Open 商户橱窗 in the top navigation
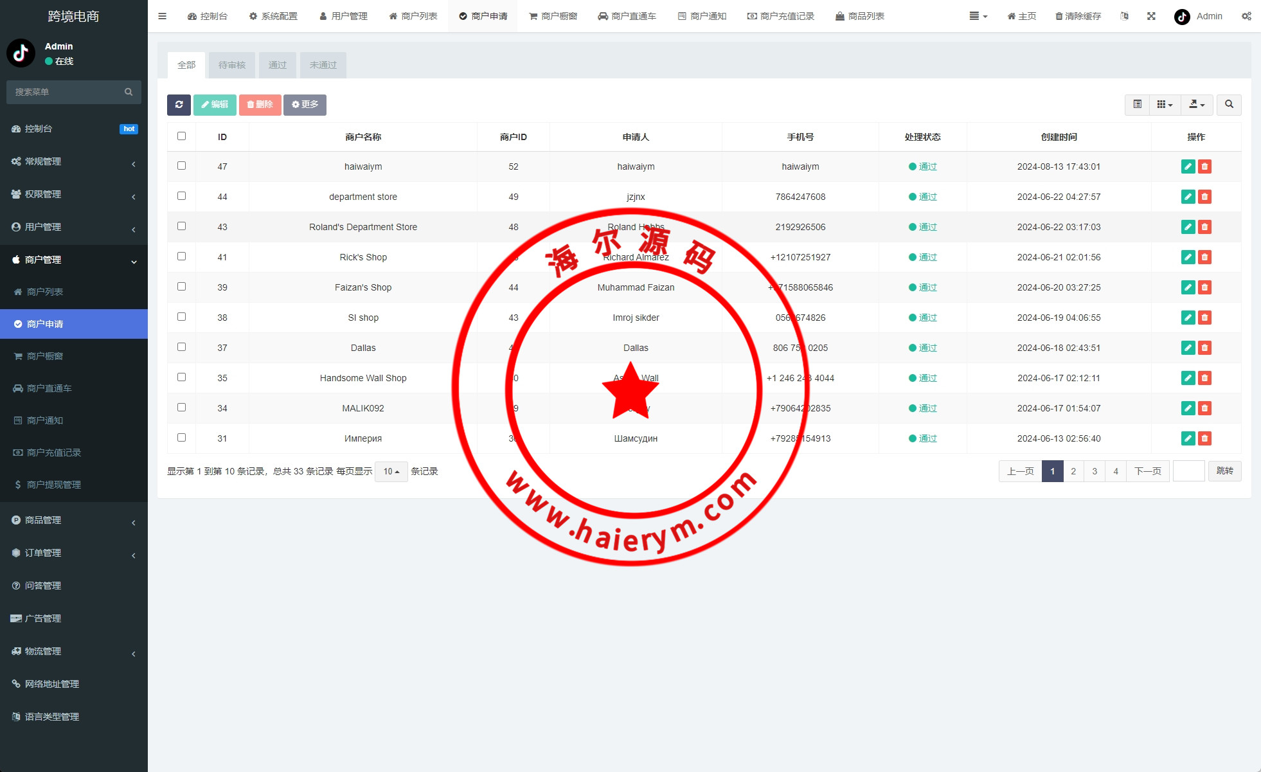 (553, 16)
